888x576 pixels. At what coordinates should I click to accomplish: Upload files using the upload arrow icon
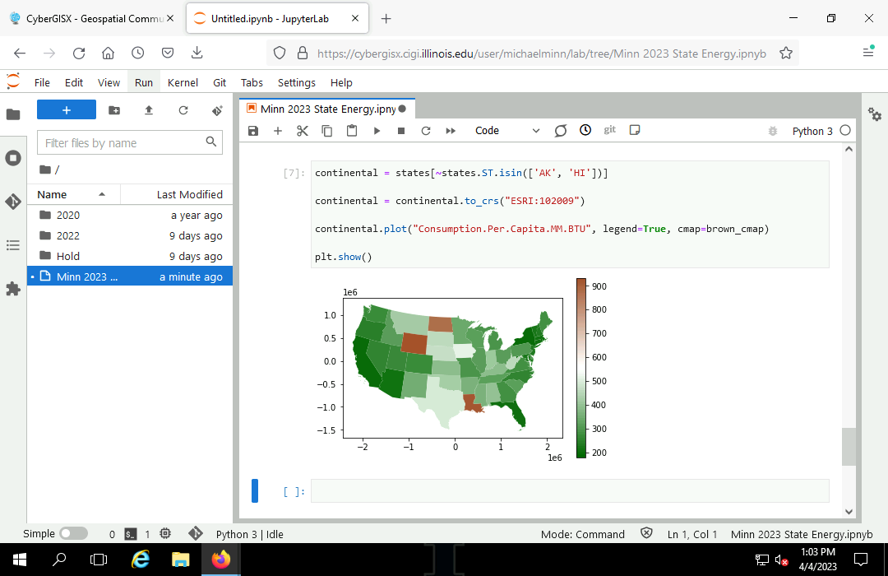(149, 110)
